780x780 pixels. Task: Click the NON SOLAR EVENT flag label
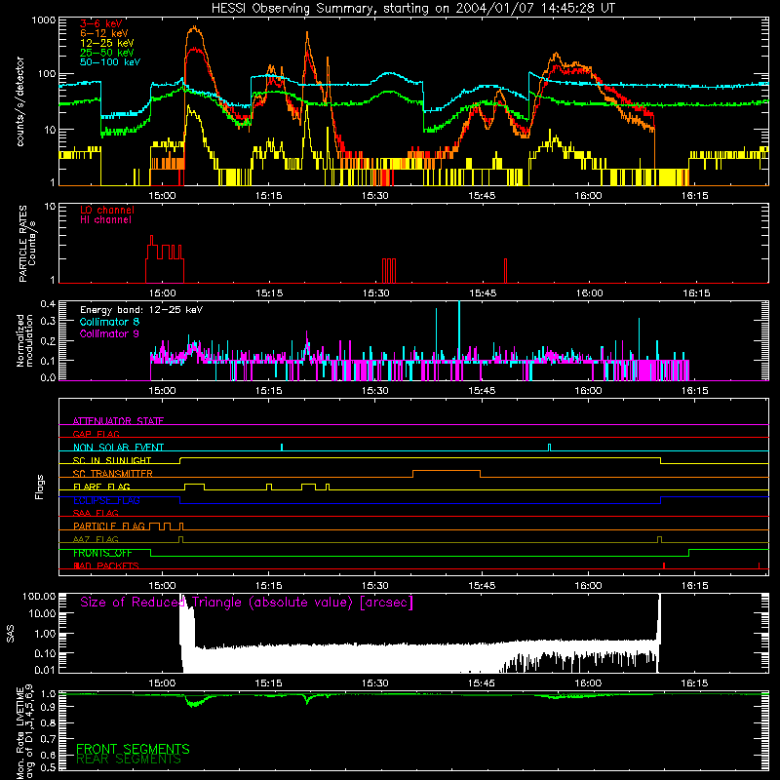[x=118, y=448]
